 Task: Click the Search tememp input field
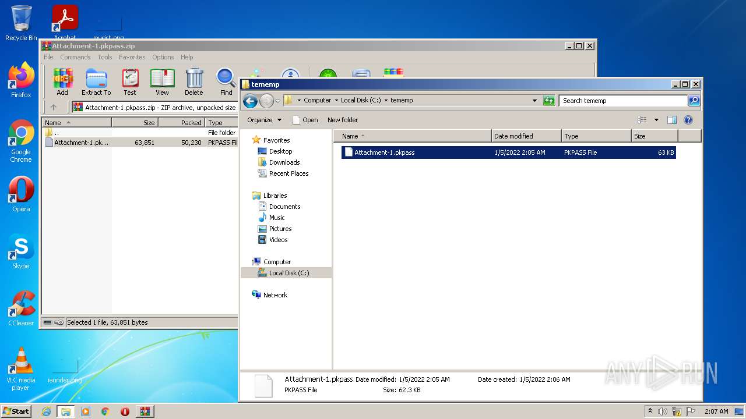[623, 101]
